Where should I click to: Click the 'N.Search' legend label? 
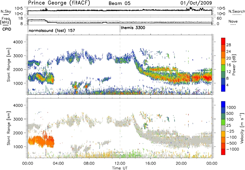pyautogui.click(x=236, y=11)
